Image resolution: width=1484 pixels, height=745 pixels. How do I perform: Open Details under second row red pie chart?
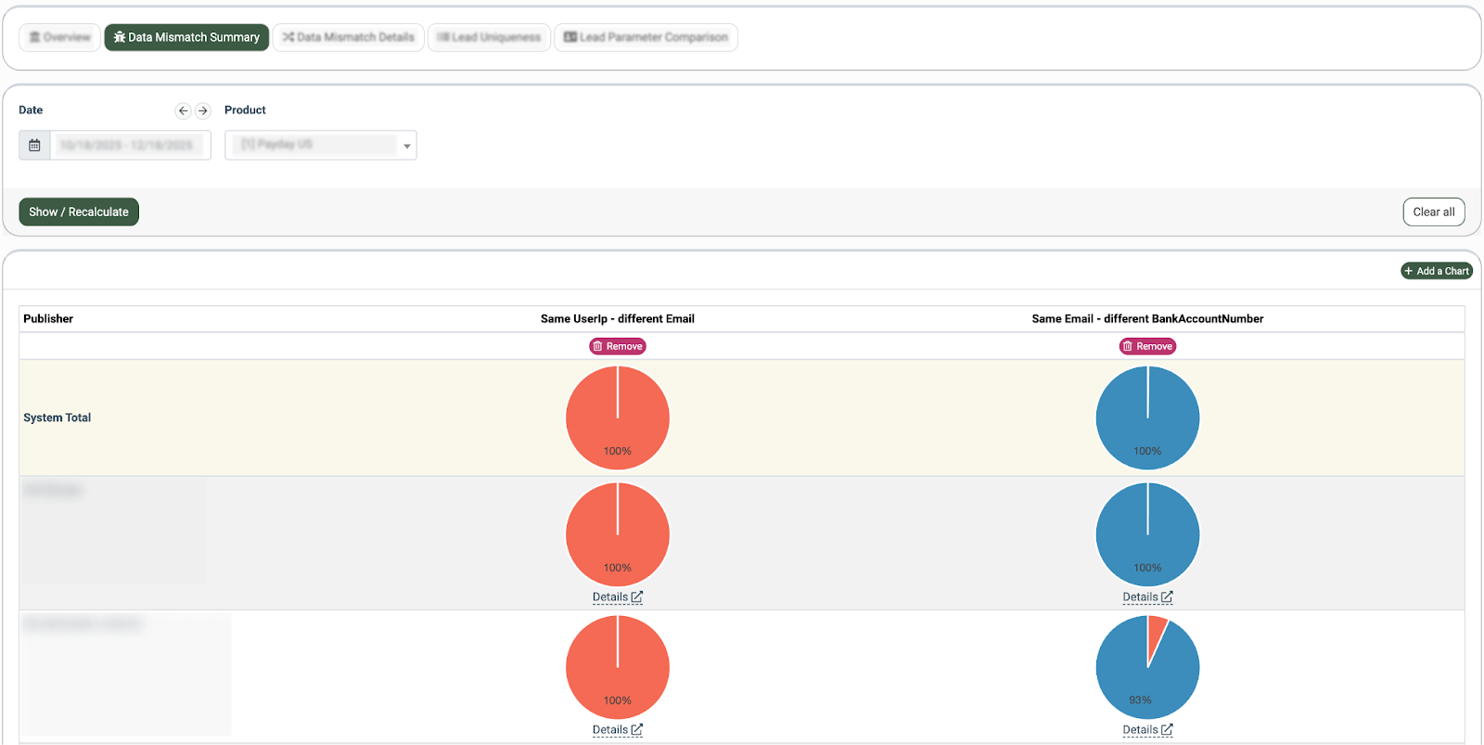pyautogui.click(x=618, y=597)
